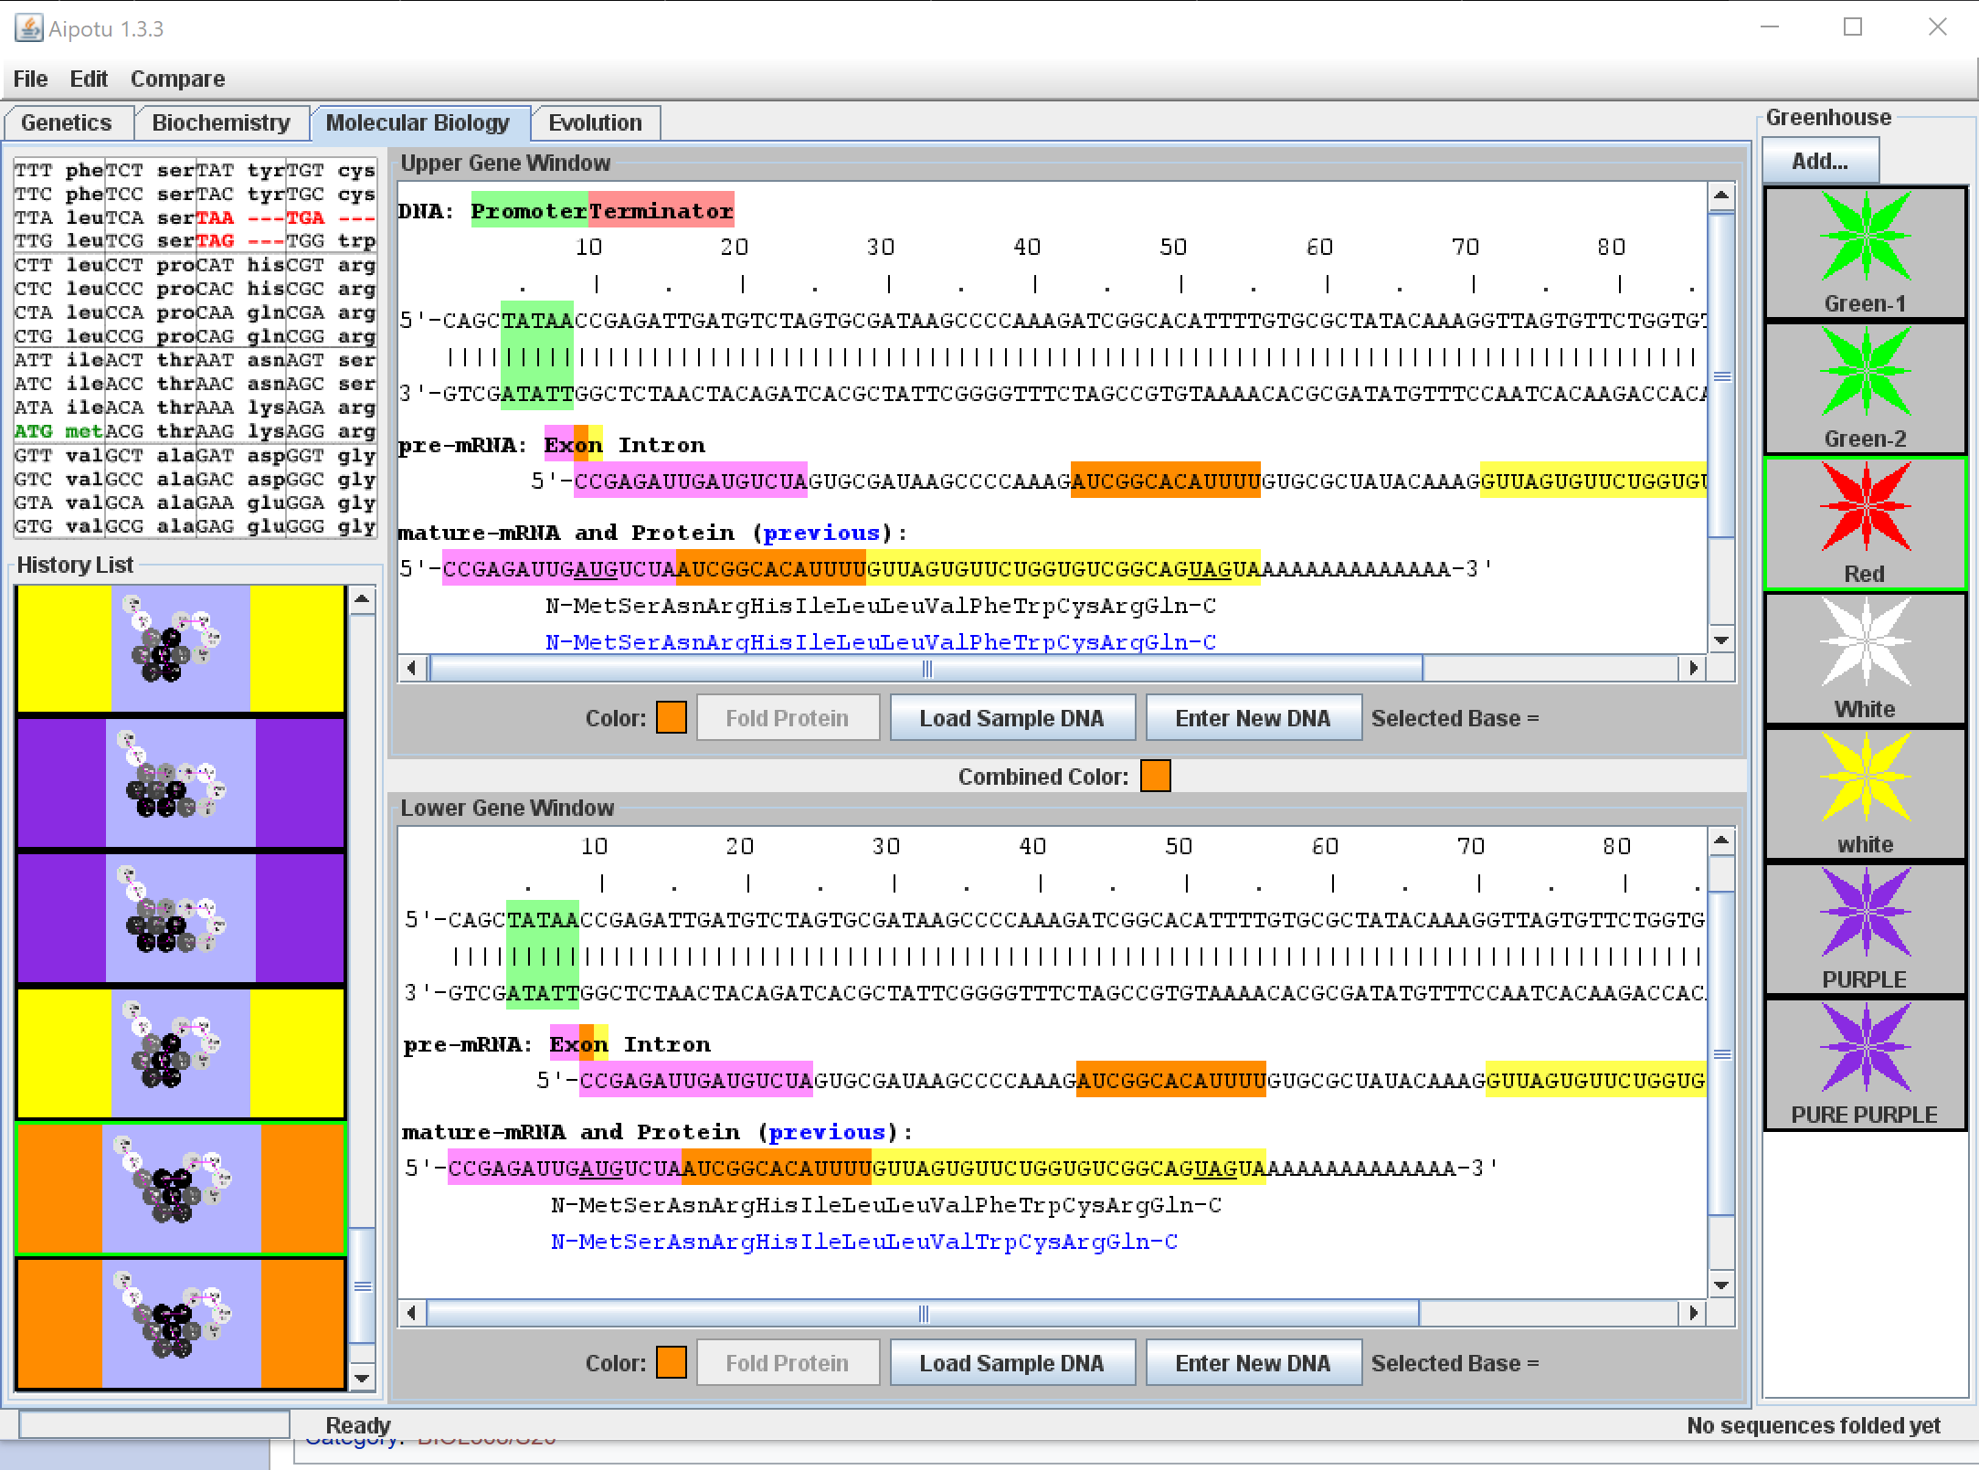
Task: Click the previous link in Lower Gene Window
Action: pyautogui.click(x=826, y=1132)
